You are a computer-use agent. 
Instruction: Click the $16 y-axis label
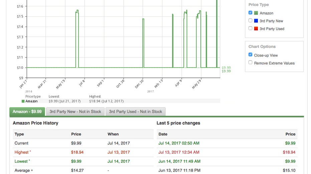[20, 6]
